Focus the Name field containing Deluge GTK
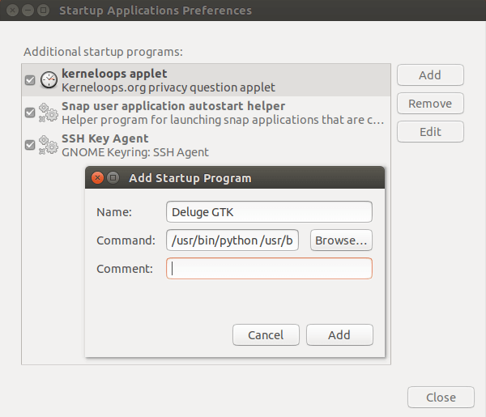 tap(269, 212)
